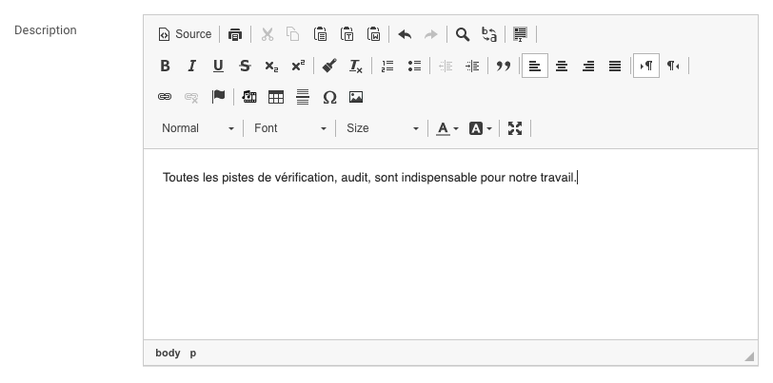
Task: Toggle strikethrough formatting
Action: click(x=245, y=66)
